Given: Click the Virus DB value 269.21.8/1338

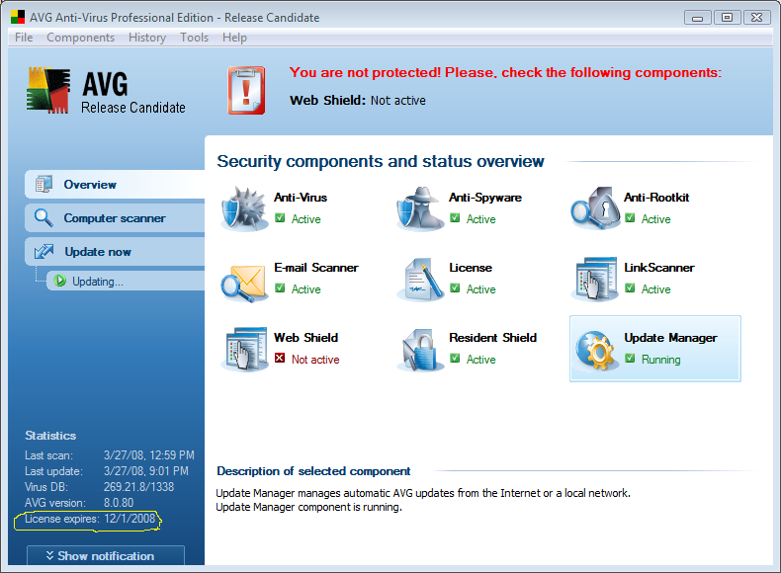Looking at the screenshot, I should [139, 487].
